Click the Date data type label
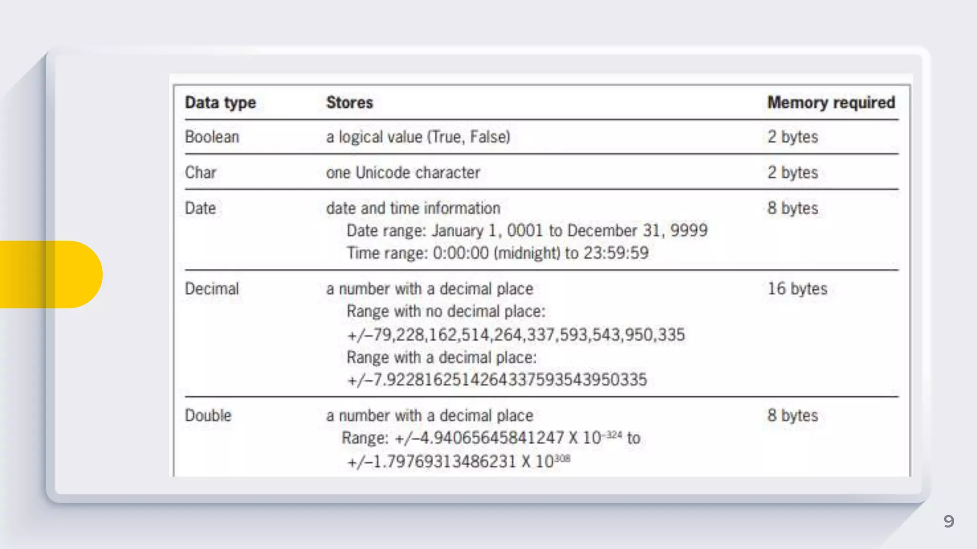The height and width of the screenshot is (549, 977). (x=200, y=208)
